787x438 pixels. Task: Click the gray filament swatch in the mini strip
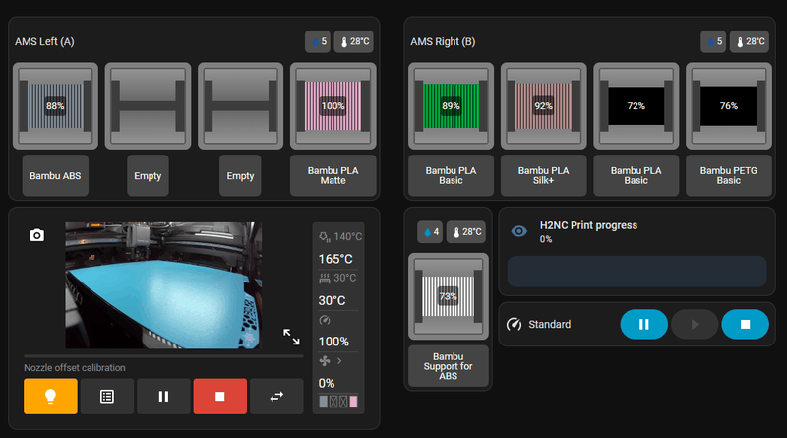pos(324,402)
